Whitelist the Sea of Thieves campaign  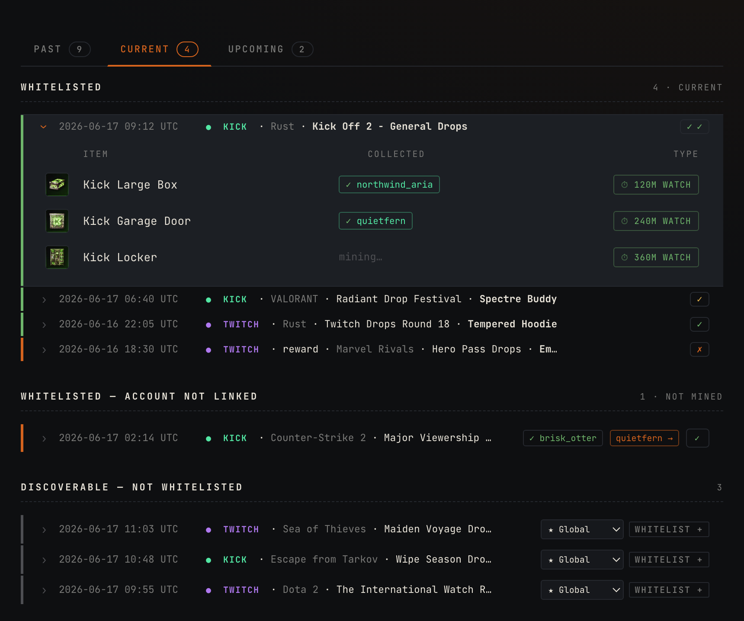669,529
